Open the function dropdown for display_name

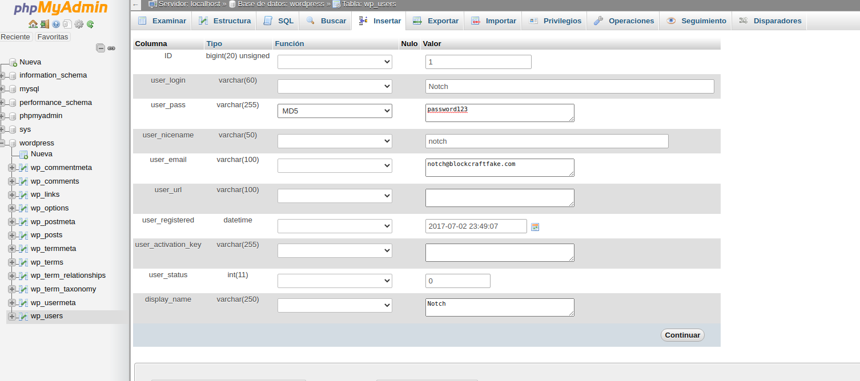pyautogui.click(x=335, y=305)
